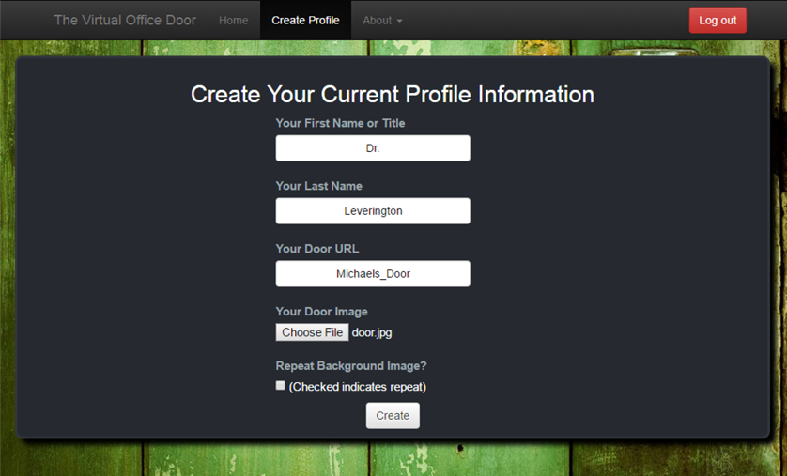Click the Your Door Image label
787x476 pixels.
point(322,312)
